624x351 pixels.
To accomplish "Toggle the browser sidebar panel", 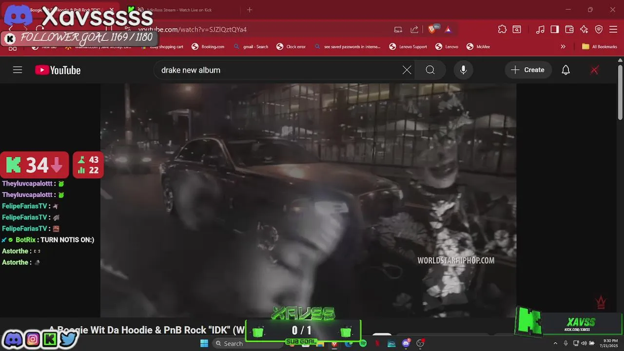I will coord(555,29).
